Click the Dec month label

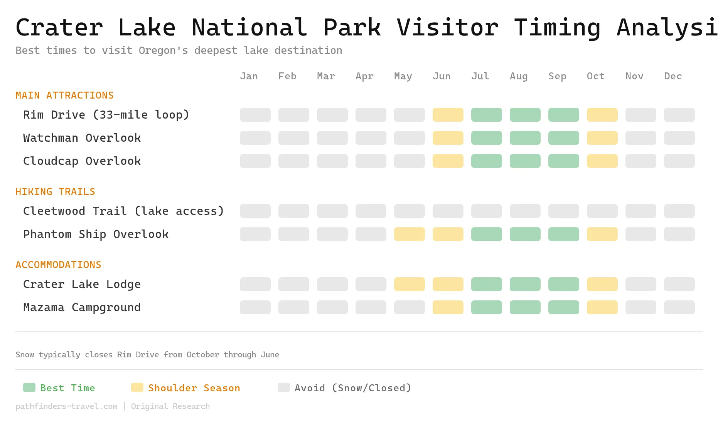tap(672, 76)
